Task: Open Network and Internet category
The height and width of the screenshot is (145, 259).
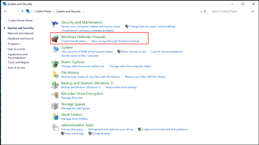Action: (x=21, y=33)
